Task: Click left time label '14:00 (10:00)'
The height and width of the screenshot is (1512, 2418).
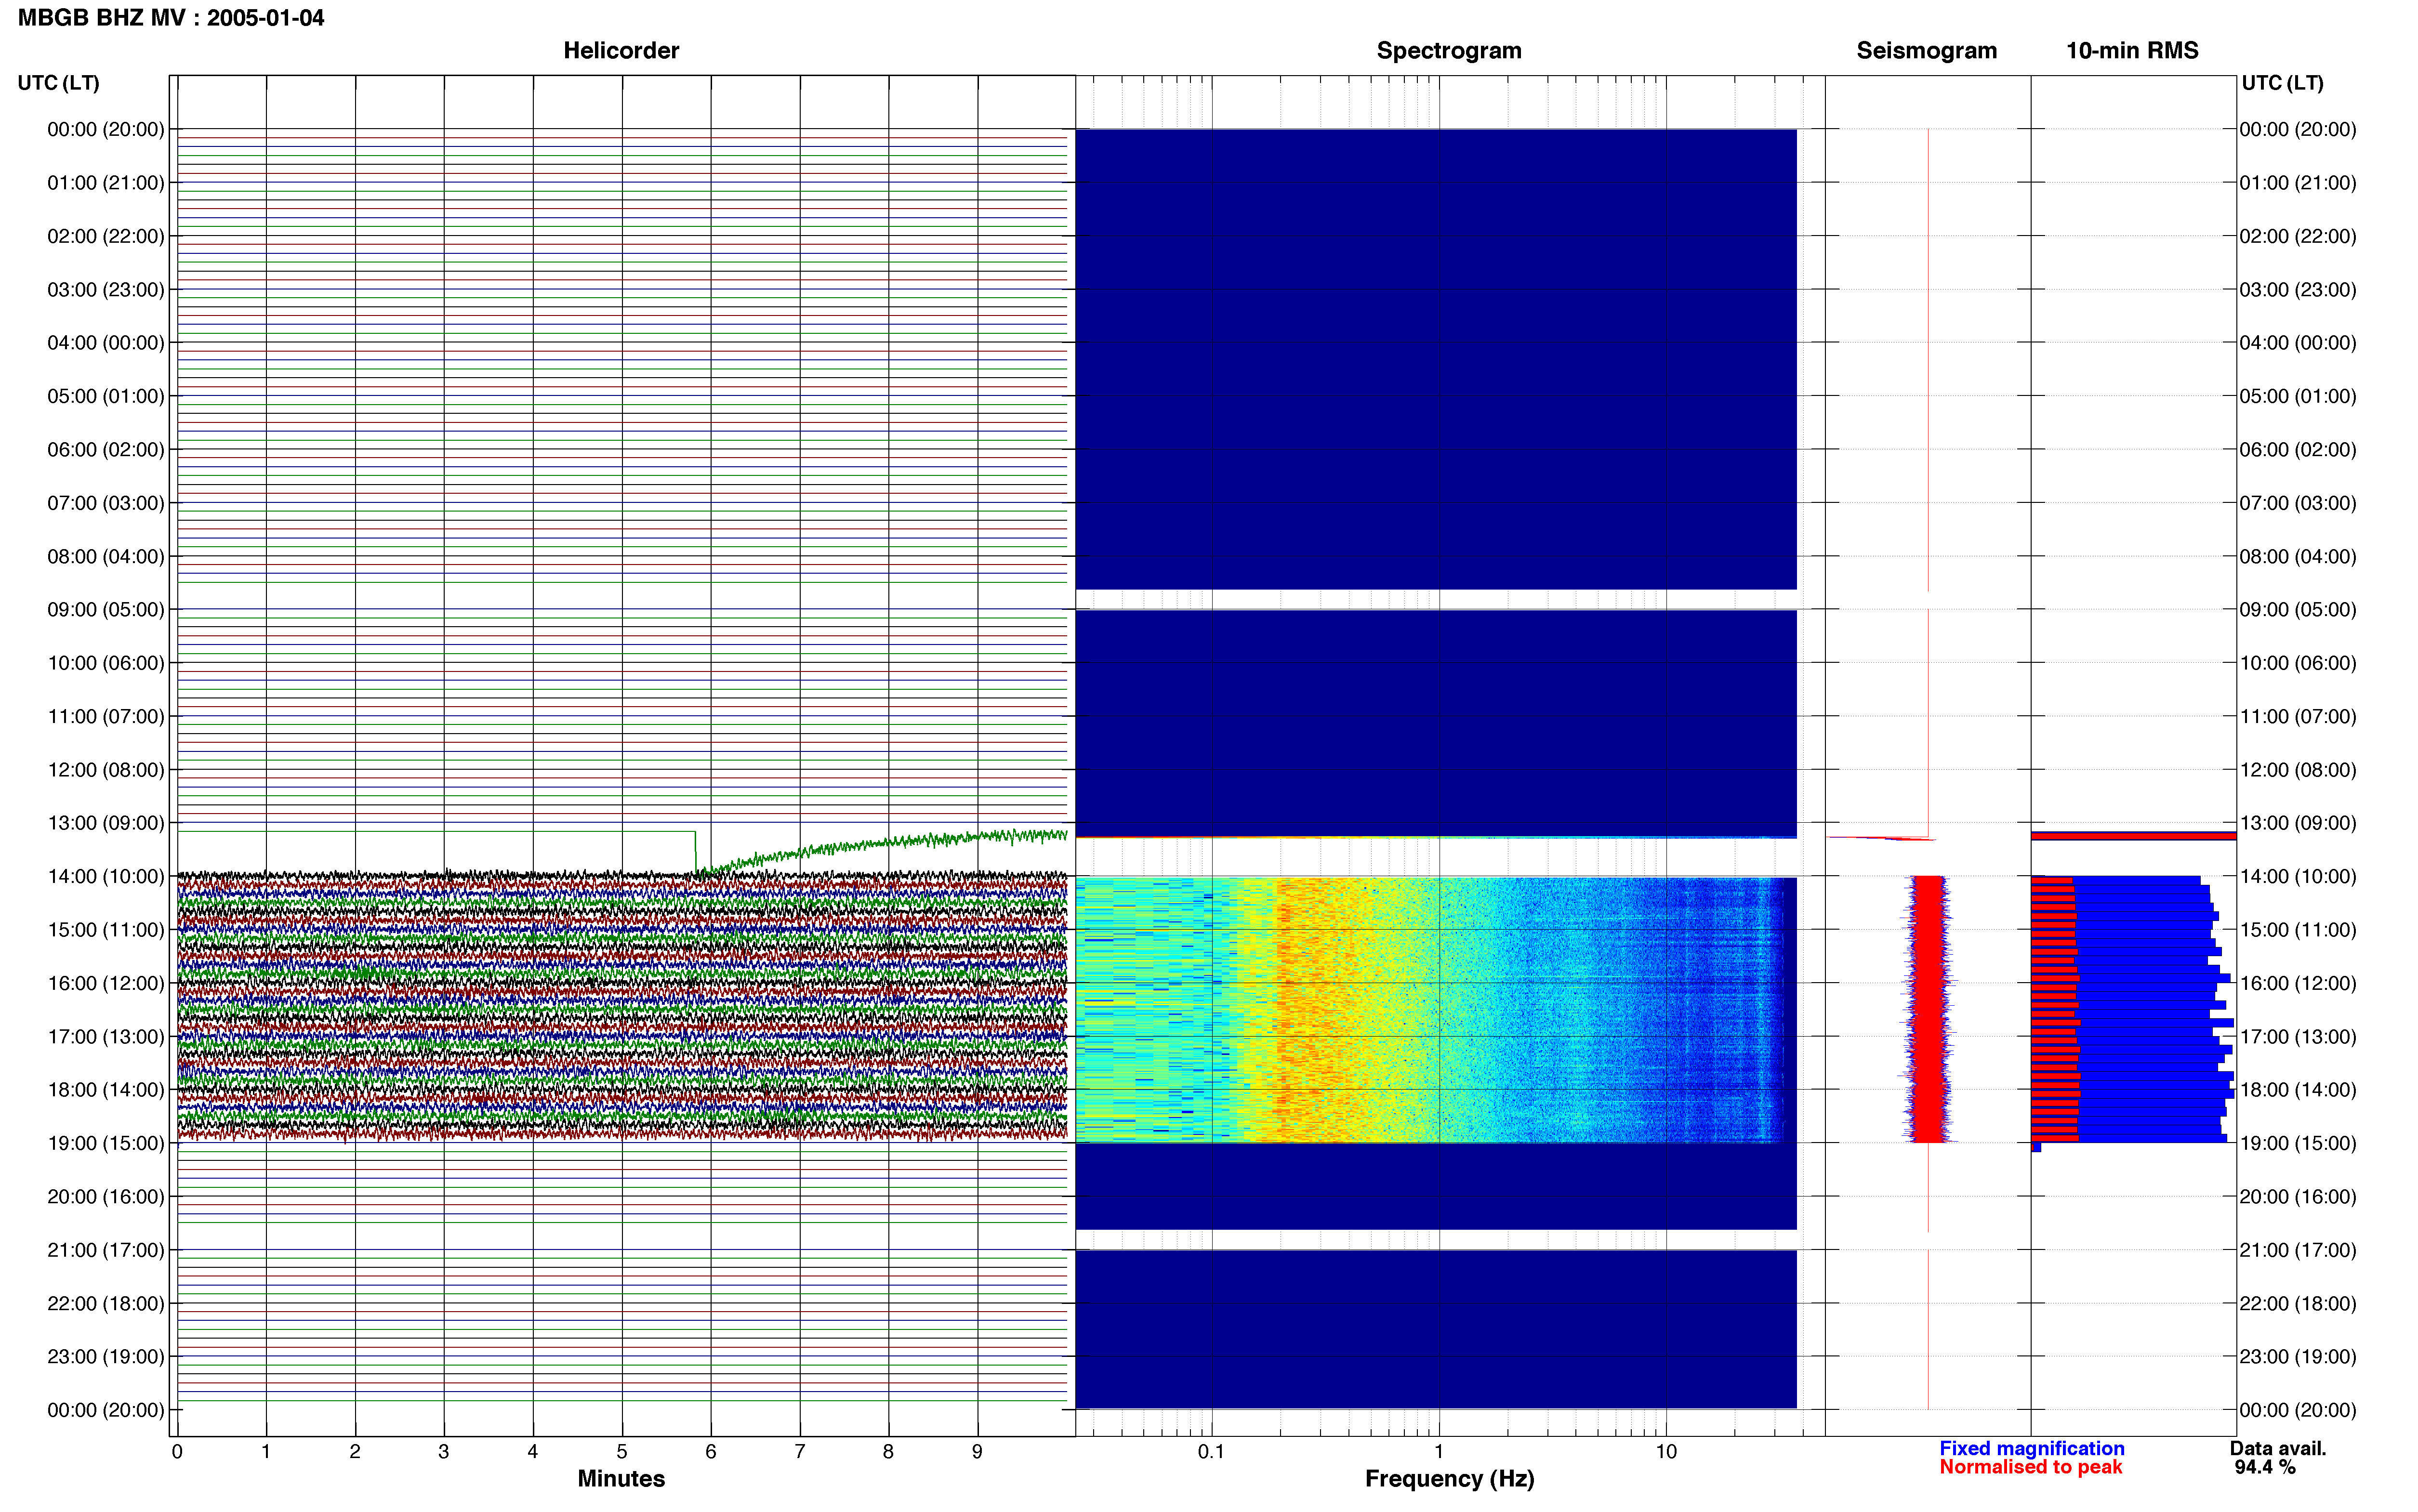Action: 106,876
